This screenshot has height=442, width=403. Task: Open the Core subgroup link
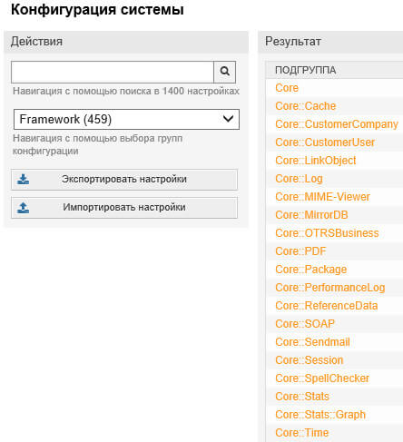point(287,88)
